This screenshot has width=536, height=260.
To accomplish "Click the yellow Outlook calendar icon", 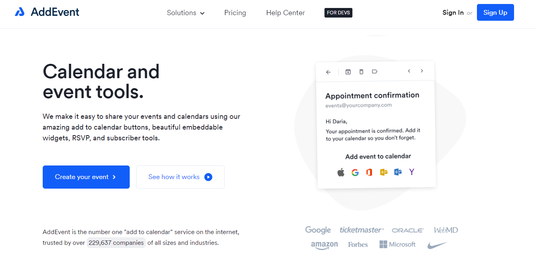I will tap(384, 172).
